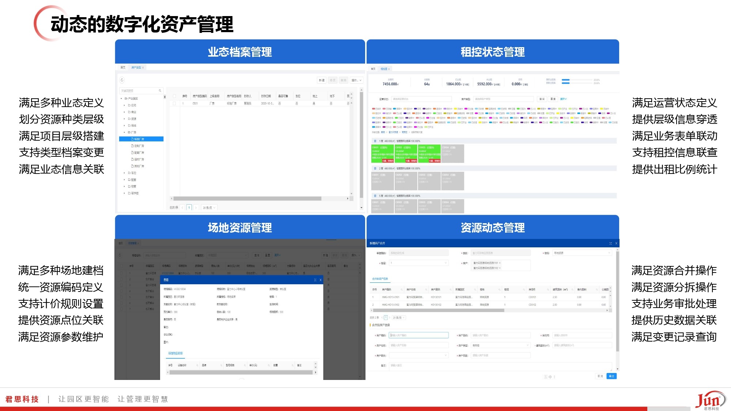
Task: Close the 房产类型 tab via its X
Action: (143, 68)
